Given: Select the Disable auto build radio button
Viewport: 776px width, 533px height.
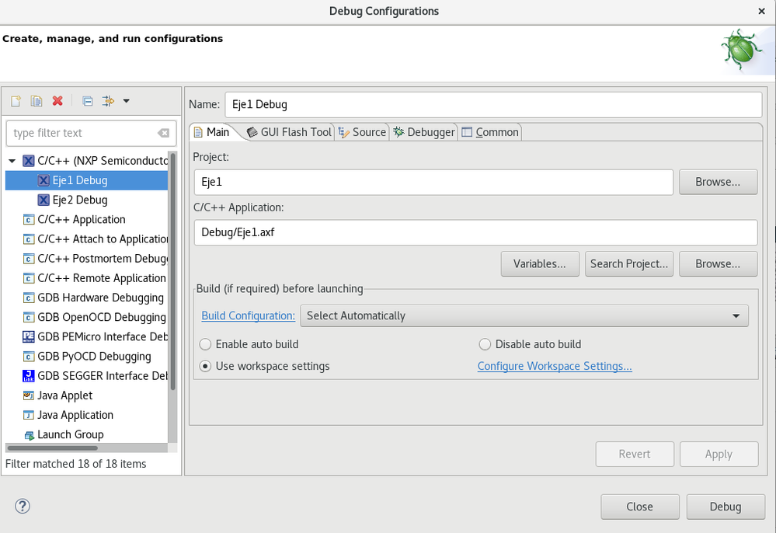Looking at the screenshot, I should (x=485, y=344).
